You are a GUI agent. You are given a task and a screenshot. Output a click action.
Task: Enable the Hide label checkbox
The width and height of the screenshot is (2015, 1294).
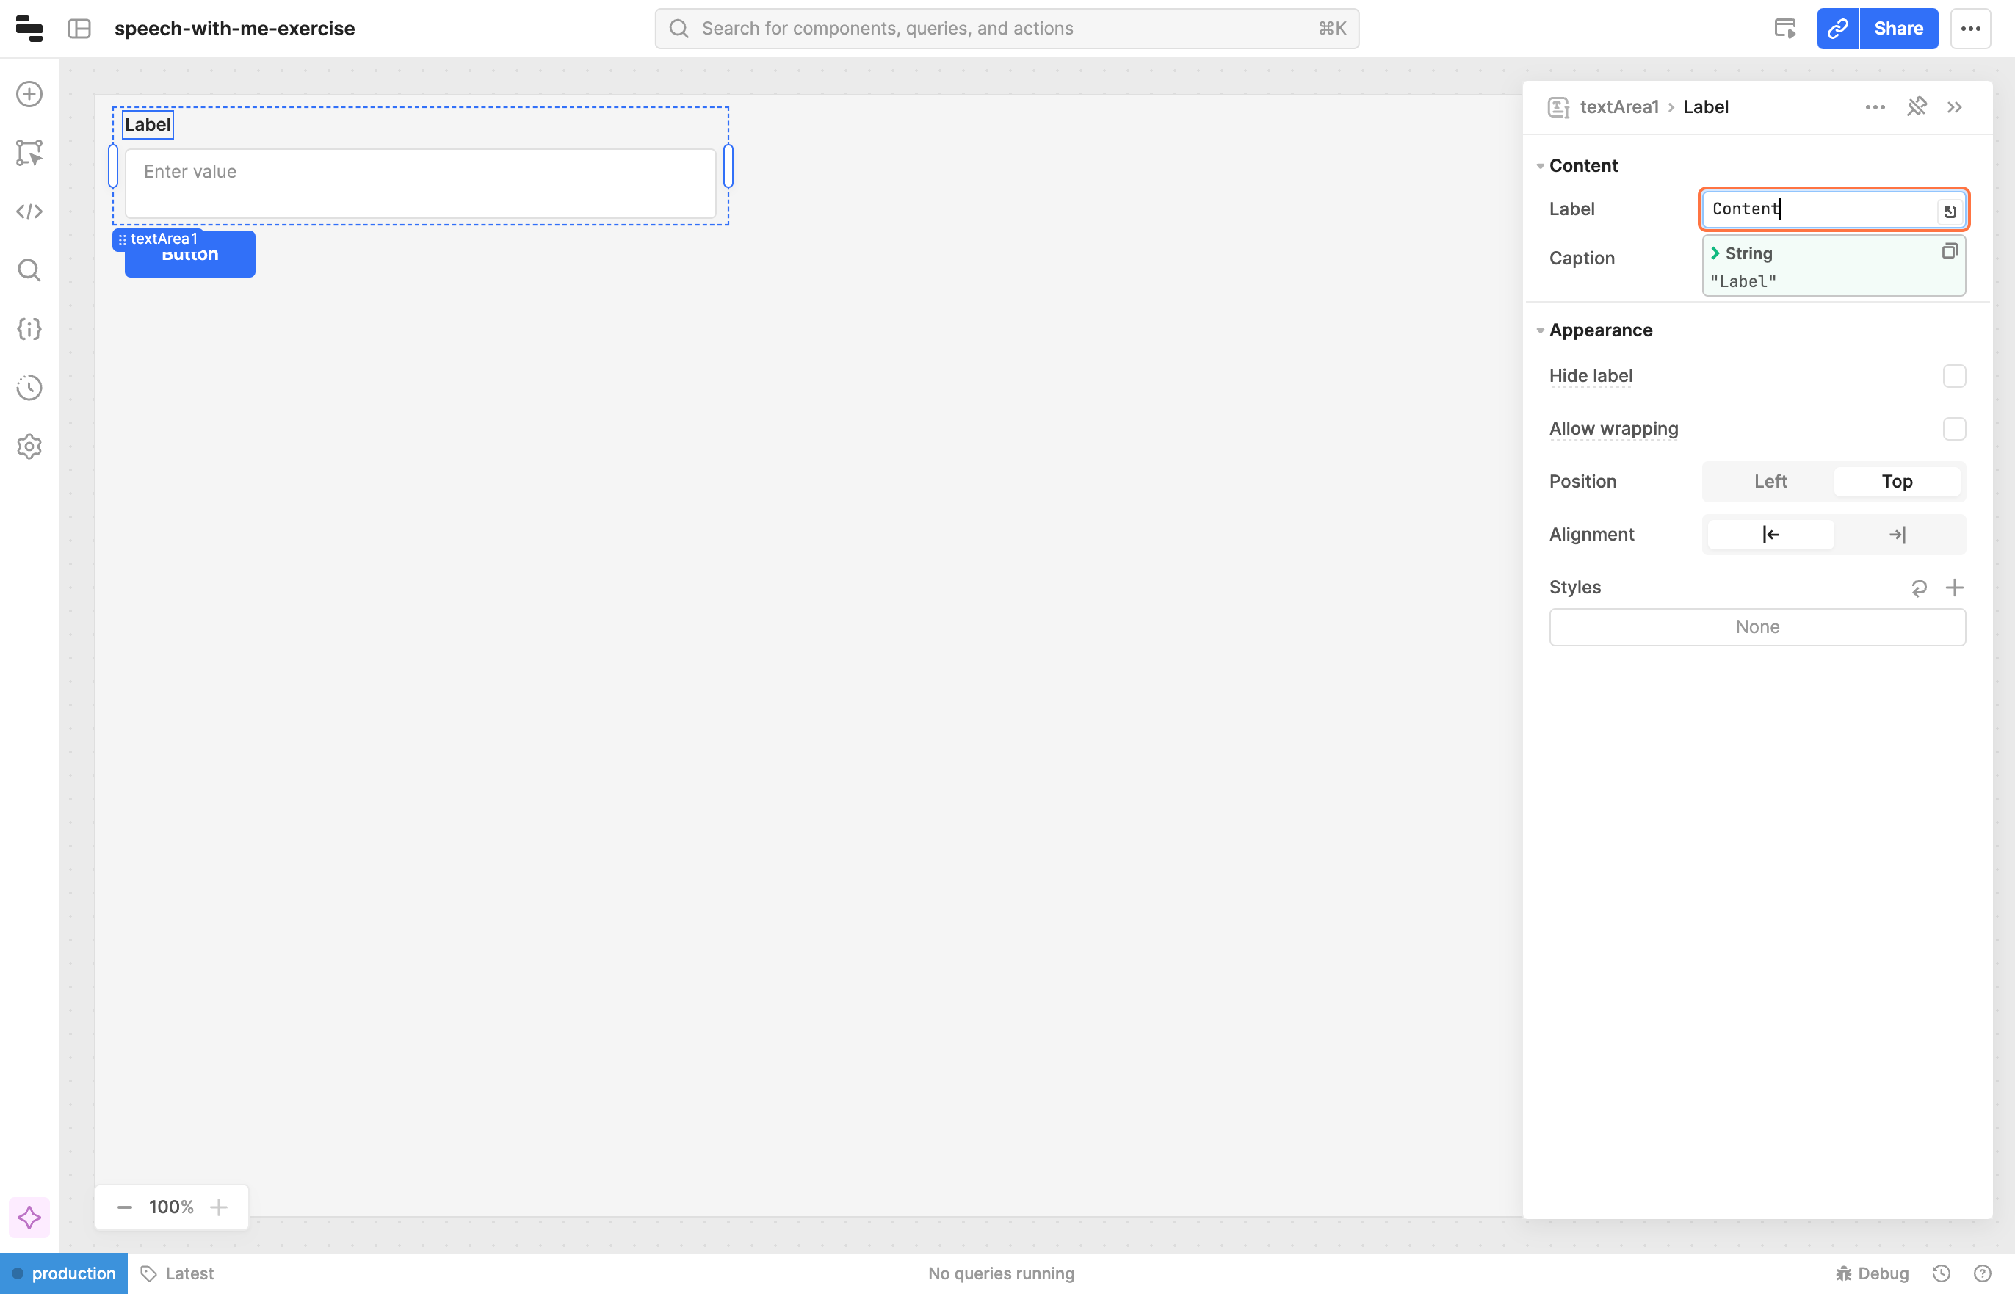1954,375
